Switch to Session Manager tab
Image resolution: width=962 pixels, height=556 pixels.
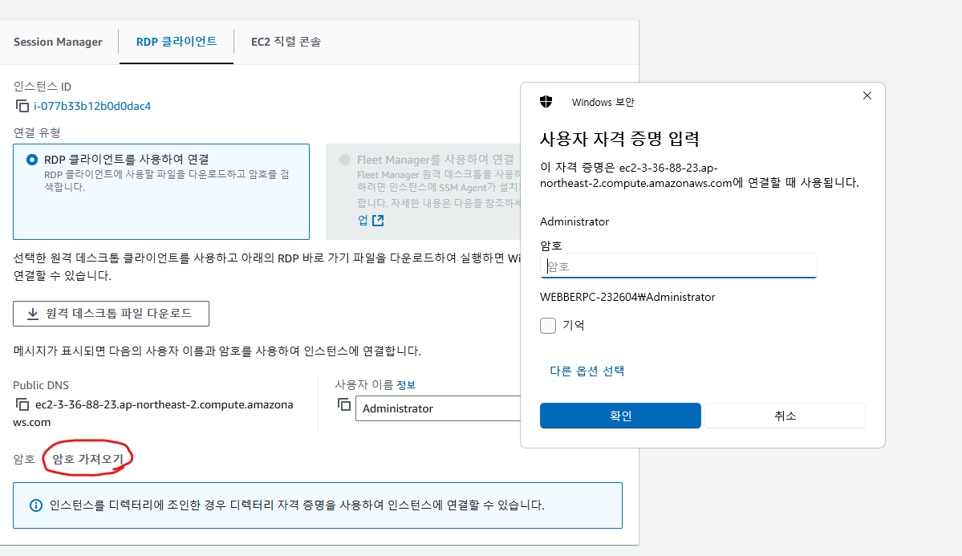point(59,42)
